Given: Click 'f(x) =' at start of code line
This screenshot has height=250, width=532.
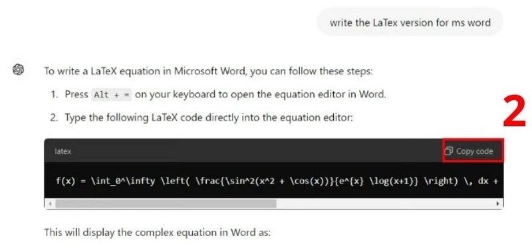Looking at the screenshot, I should coord(68,181).
